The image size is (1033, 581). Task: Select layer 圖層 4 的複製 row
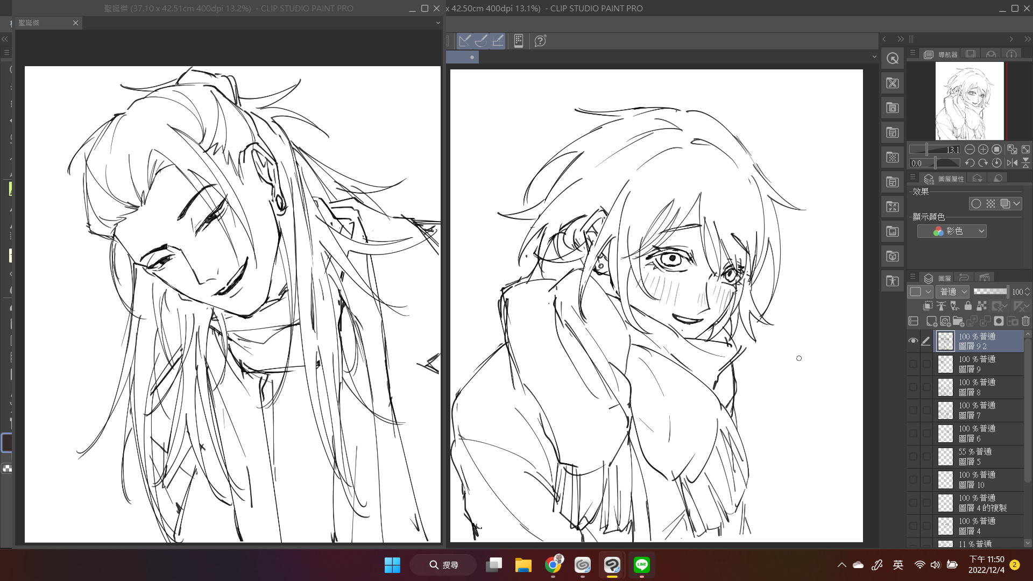pos(978,503)
